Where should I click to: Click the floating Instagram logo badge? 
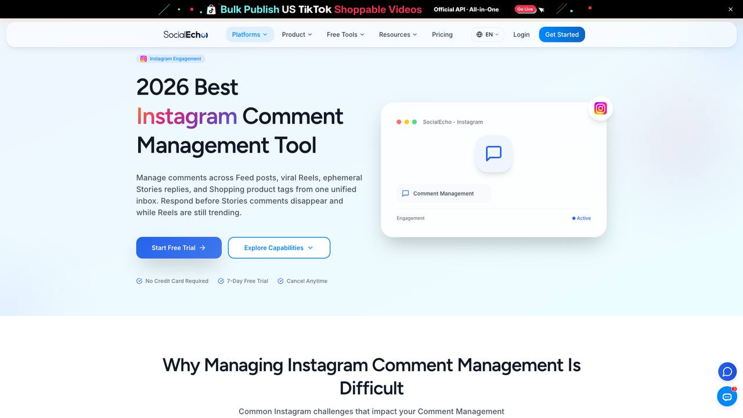[x=601, y=109]
